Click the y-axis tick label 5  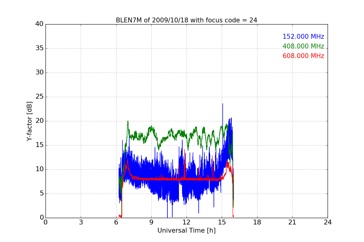click(41, 194)
